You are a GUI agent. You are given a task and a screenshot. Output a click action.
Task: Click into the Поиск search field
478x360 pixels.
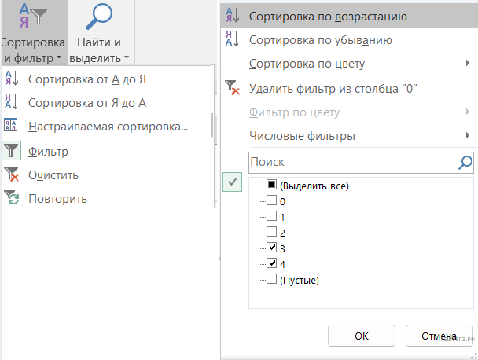pyautogui.click(x=351, y=162)
